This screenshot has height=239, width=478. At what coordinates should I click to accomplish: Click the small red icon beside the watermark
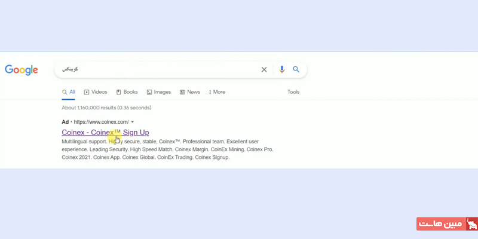pyautogui.click(x=471, y=224)
